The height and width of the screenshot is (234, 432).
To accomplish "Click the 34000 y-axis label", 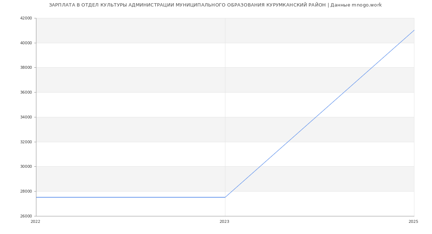I will click(26, 117).
